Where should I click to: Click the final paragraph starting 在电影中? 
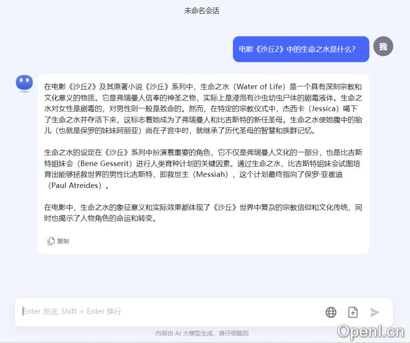coord(203,212)
